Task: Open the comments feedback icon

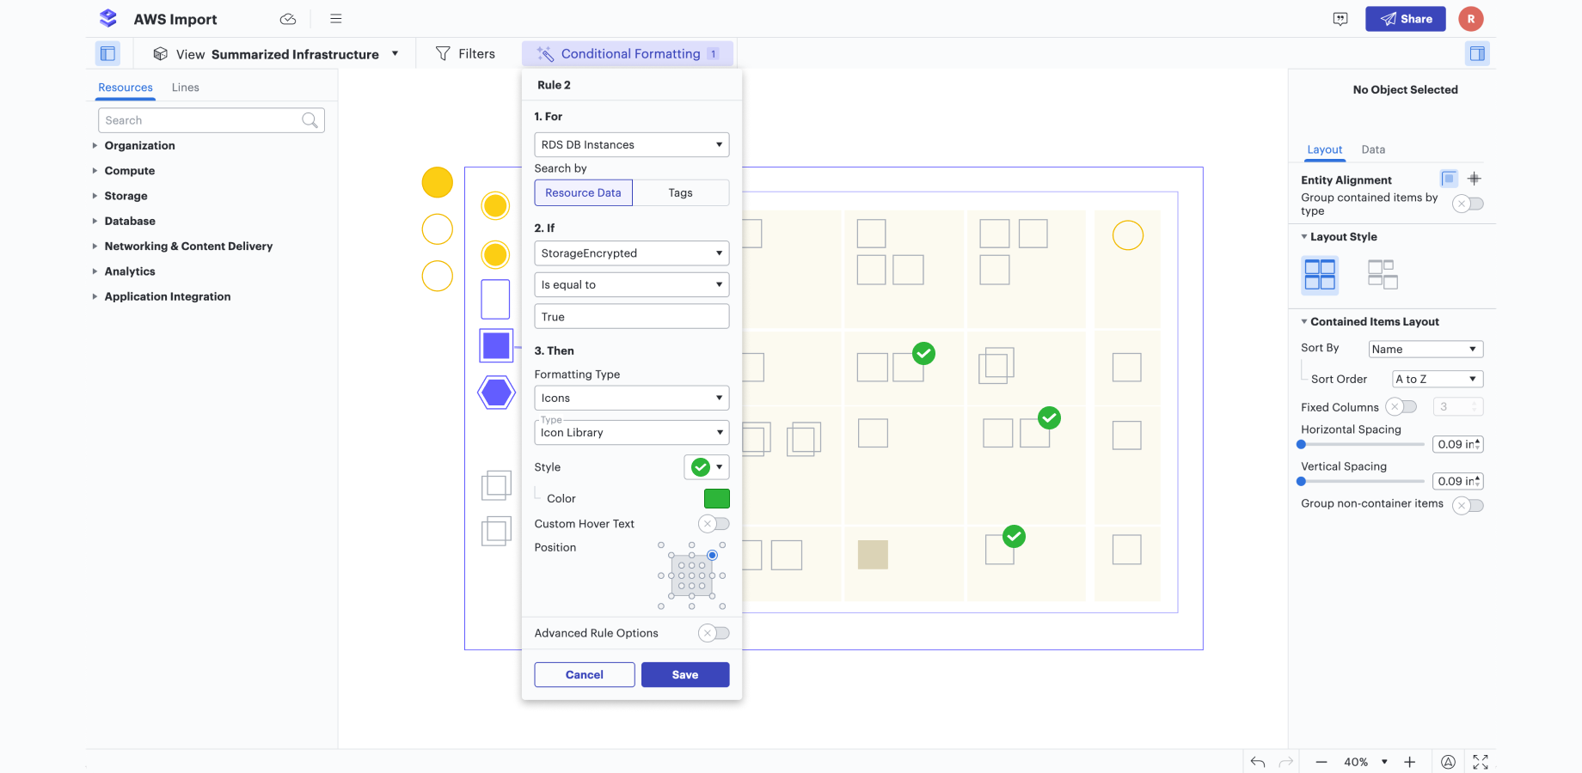Action: 1340,19
